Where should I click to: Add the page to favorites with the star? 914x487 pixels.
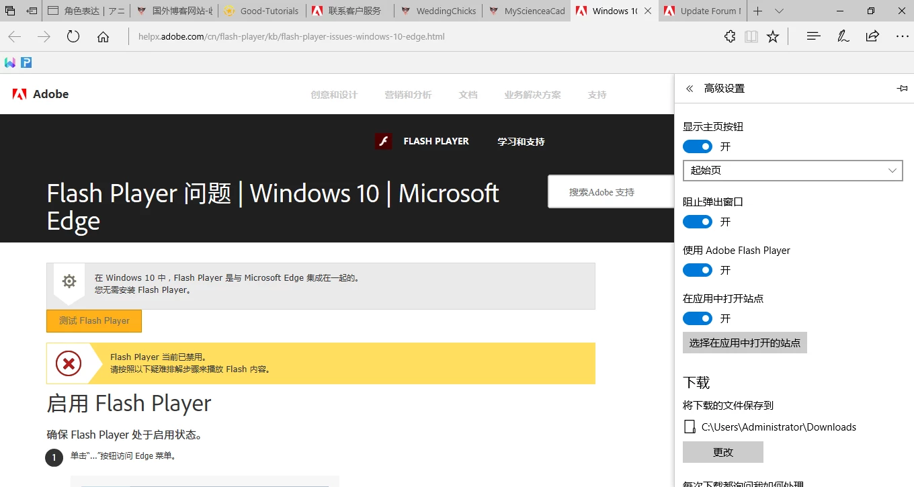pos(773,36)
